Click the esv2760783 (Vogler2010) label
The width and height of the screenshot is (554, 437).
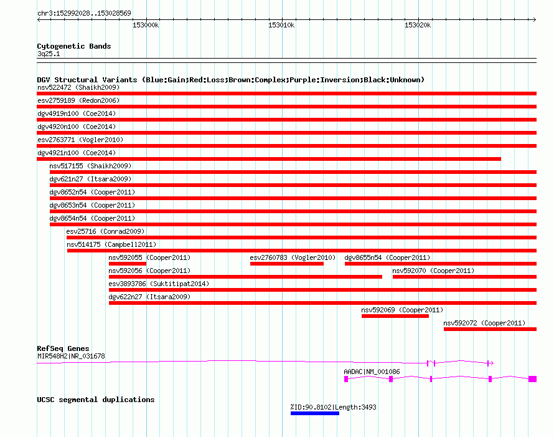[x=293, y=257]
